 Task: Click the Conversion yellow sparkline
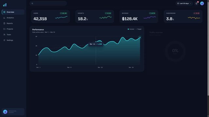click(194, 18)
